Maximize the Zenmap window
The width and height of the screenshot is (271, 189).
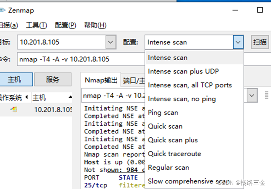click(x=260, y=10)
